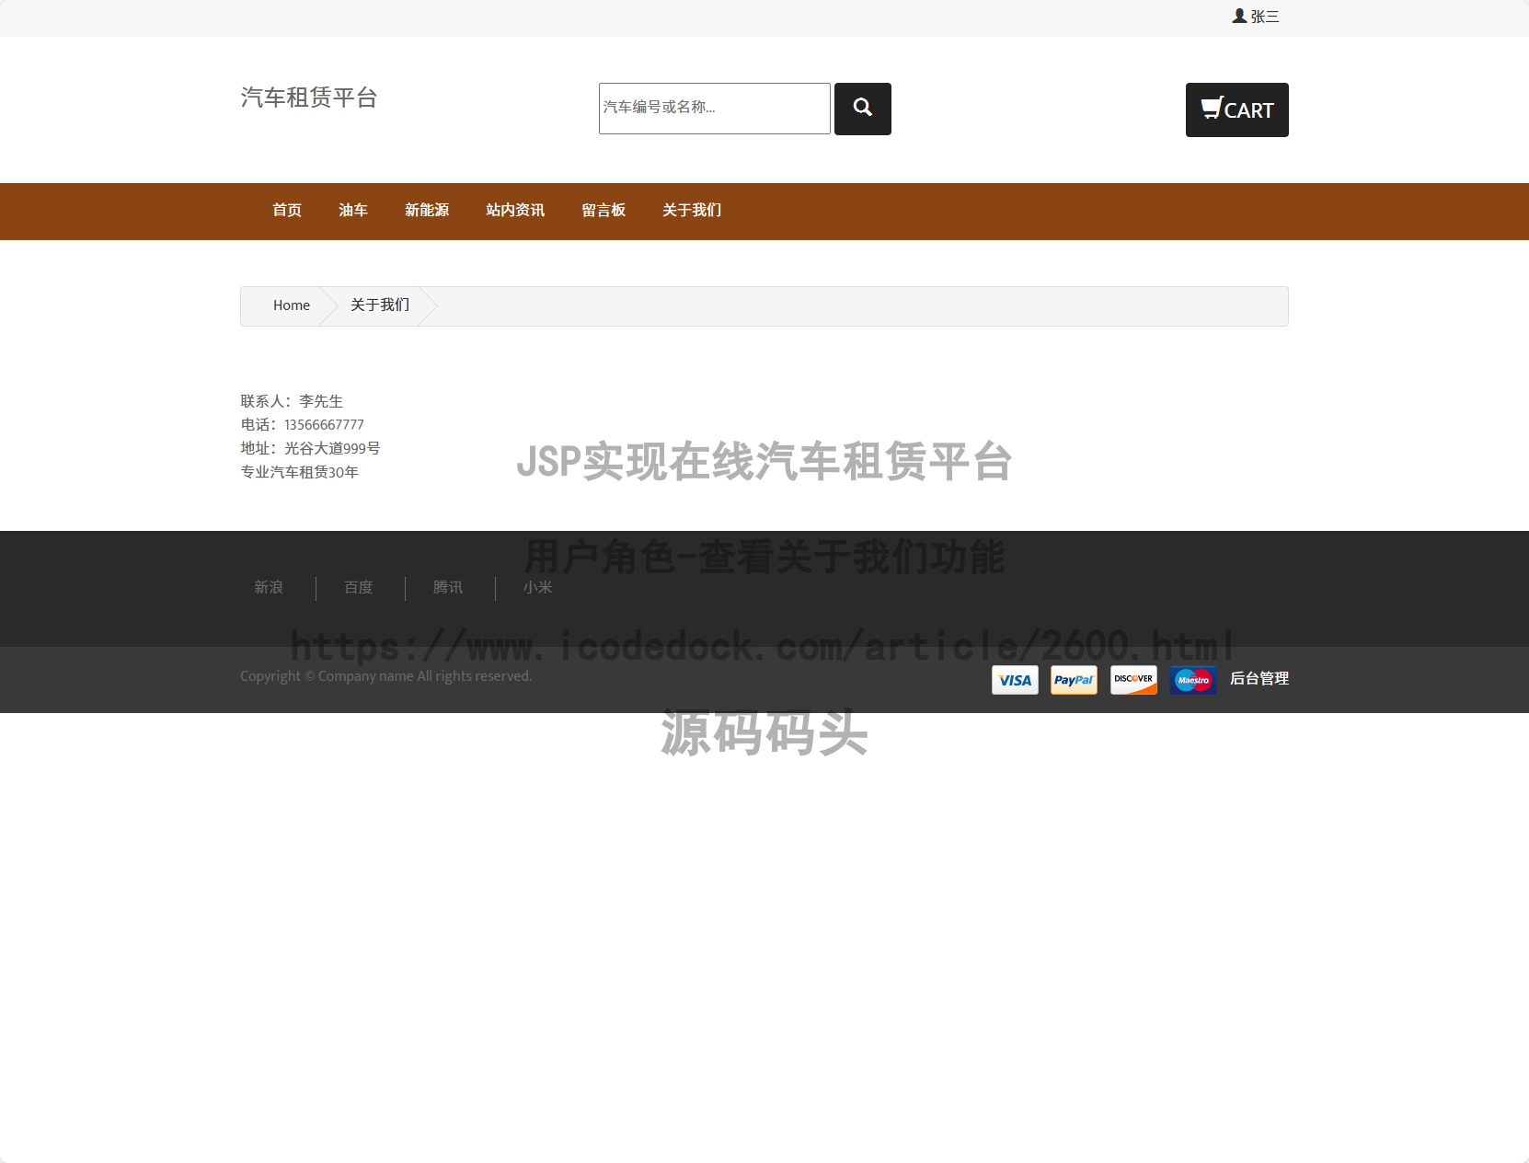Open the 后台管理 admin link
Viewport: 1529px width, 1163px height.
point(1259,679)
